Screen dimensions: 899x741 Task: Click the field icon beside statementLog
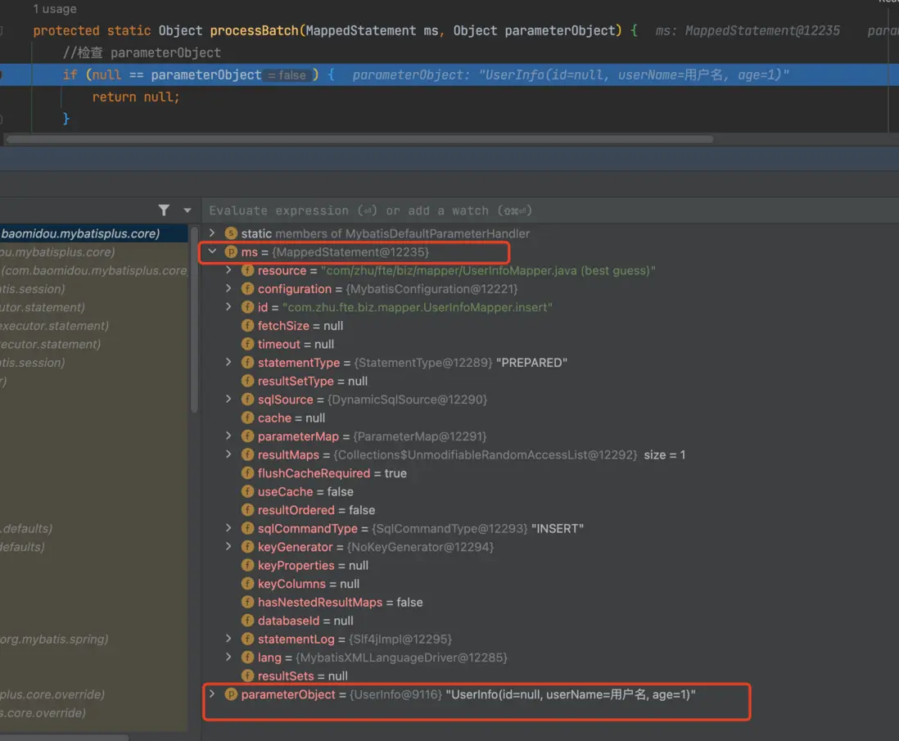(x=247, y=639)
